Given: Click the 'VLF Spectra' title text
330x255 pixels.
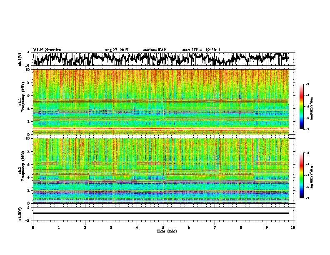Looking at the screenshot, I should coord(47,50).
